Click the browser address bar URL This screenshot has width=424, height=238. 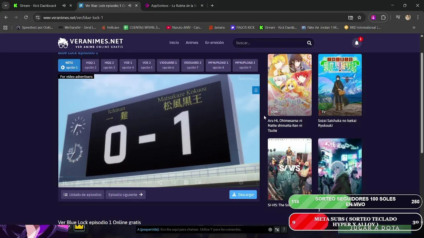73,18
